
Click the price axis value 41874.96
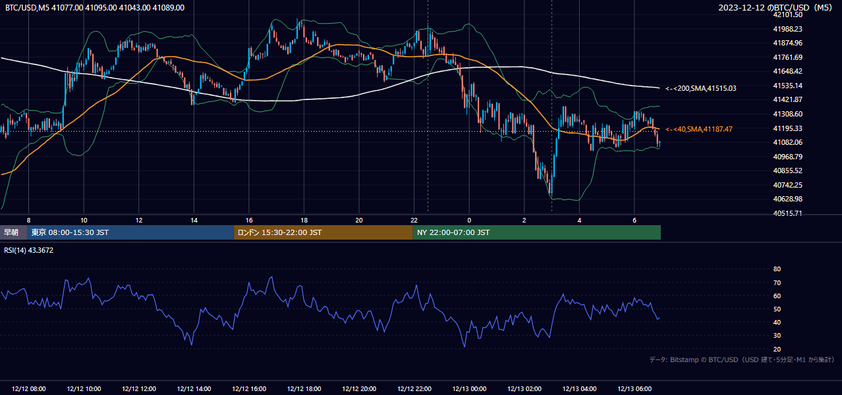(x=787, y=43)
